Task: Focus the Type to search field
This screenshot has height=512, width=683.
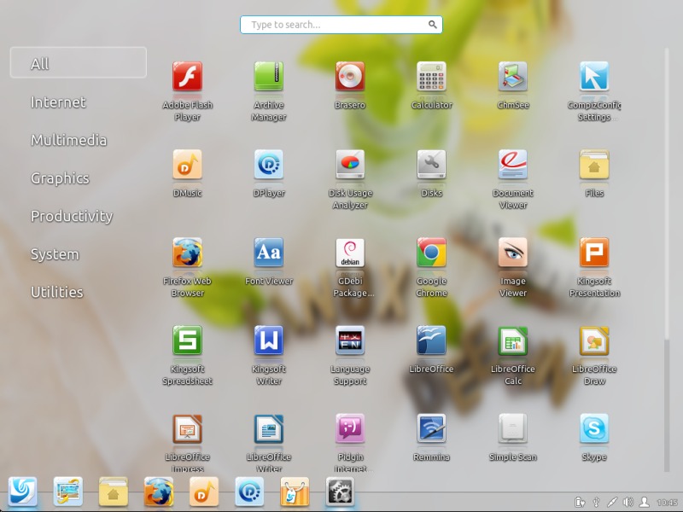Action: [x=341, y=25]
